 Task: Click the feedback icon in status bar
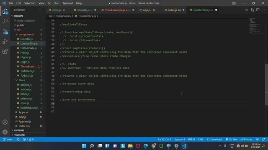click(257, 139)
